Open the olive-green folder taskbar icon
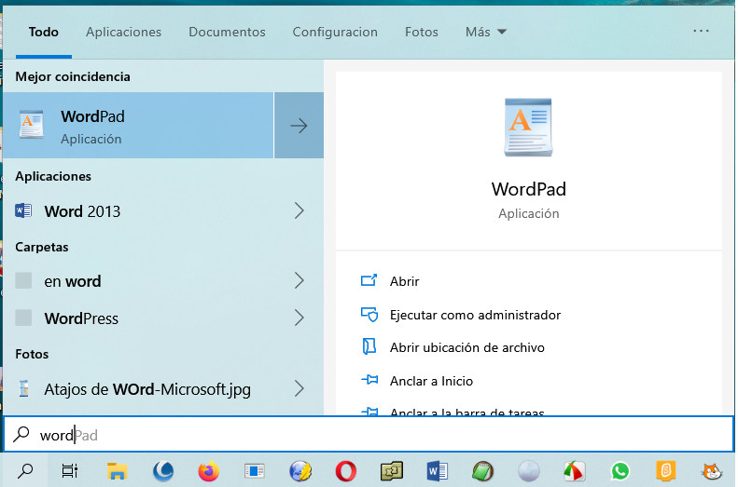This screenshot has height=487, width=738. coord(392,471)
